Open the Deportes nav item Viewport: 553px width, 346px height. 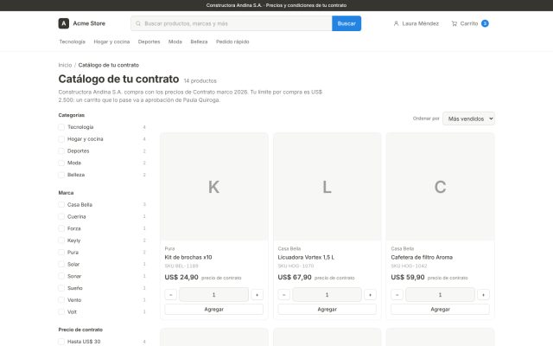[149, 42]
